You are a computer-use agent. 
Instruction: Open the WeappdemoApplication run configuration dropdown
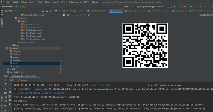click(150, 6)
